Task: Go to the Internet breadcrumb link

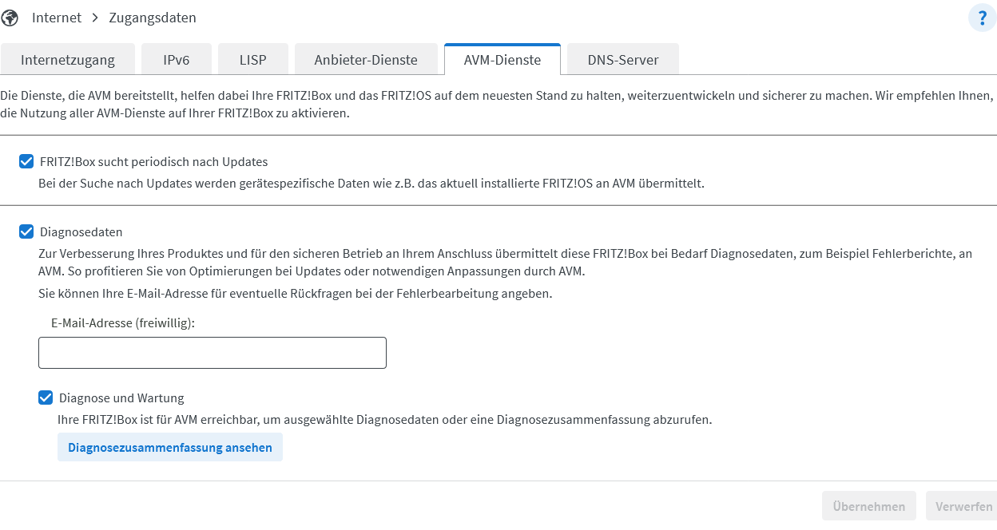Action: (57, 18)
